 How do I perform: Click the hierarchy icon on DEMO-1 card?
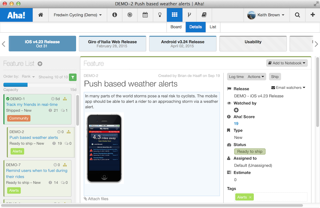pyautogui.click(x=65, y=99)
